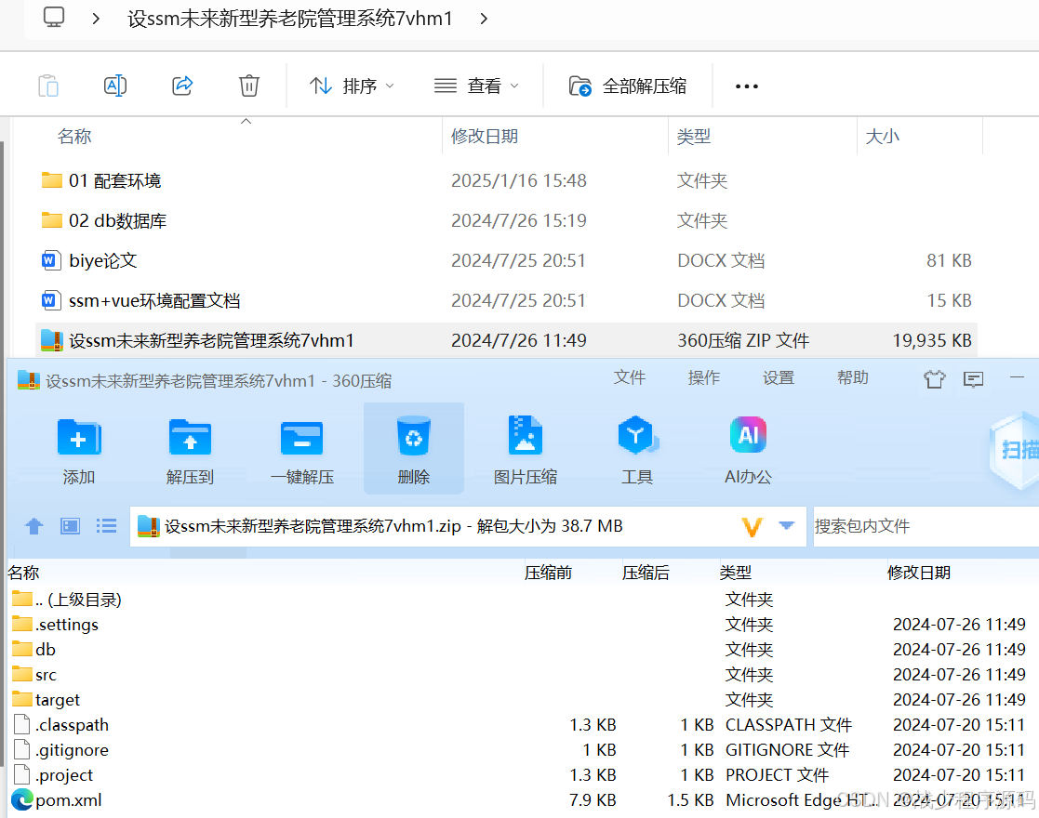This screenshot has height=818, width=1039.
Task: Open the 设置 menu in 360压缩
Action: coord(779,377)
